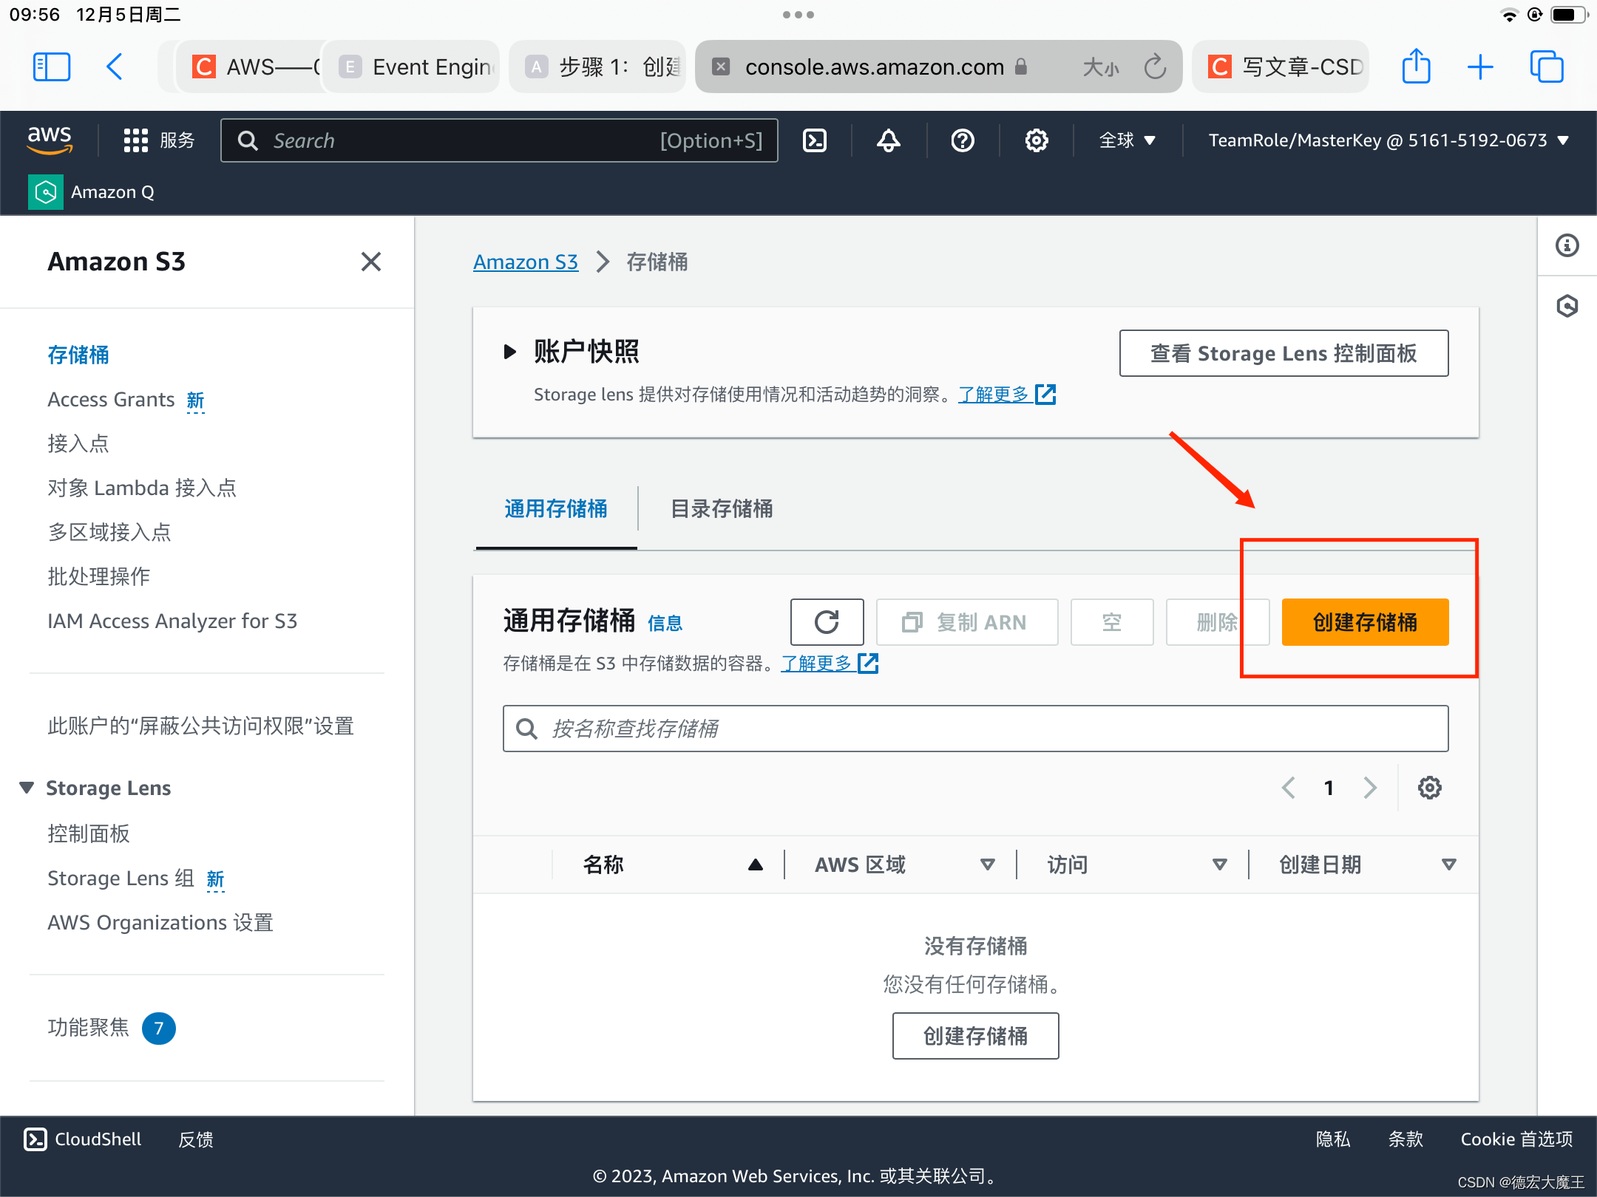Open the Amazon Q icon
1597x1197 pixels.
(x=46, y=192)
